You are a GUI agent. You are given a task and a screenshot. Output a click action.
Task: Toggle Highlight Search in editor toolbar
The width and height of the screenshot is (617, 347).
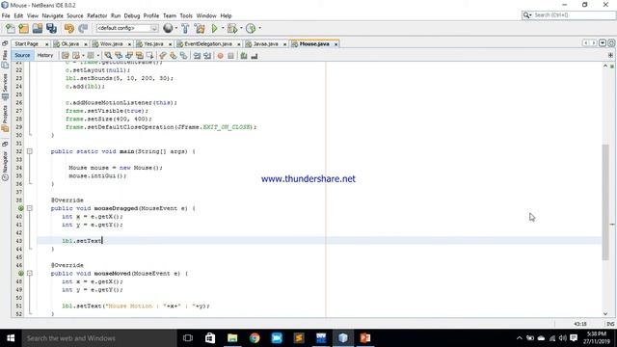coord(139,56)
